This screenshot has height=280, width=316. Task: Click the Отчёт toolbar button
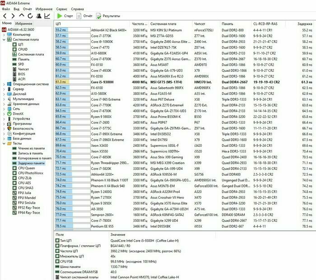(x=84, y=16)
